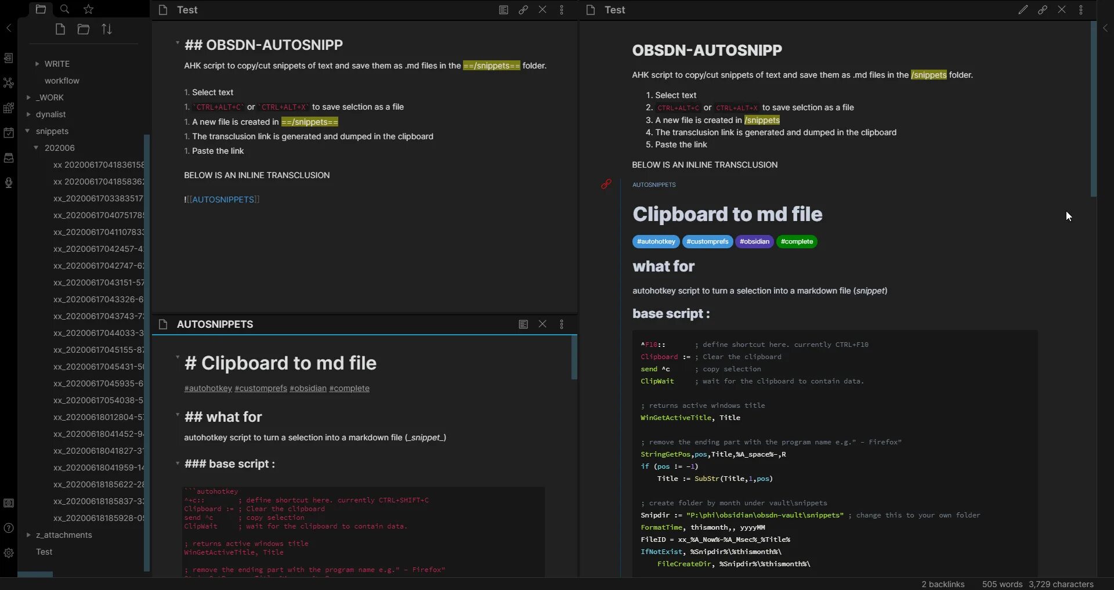Image resolution: width=1114 pixels, height=590 pixels.
Task: Click the file explorer vertical scrollbar
Action: pyautogui.click(x=147, y=353)
